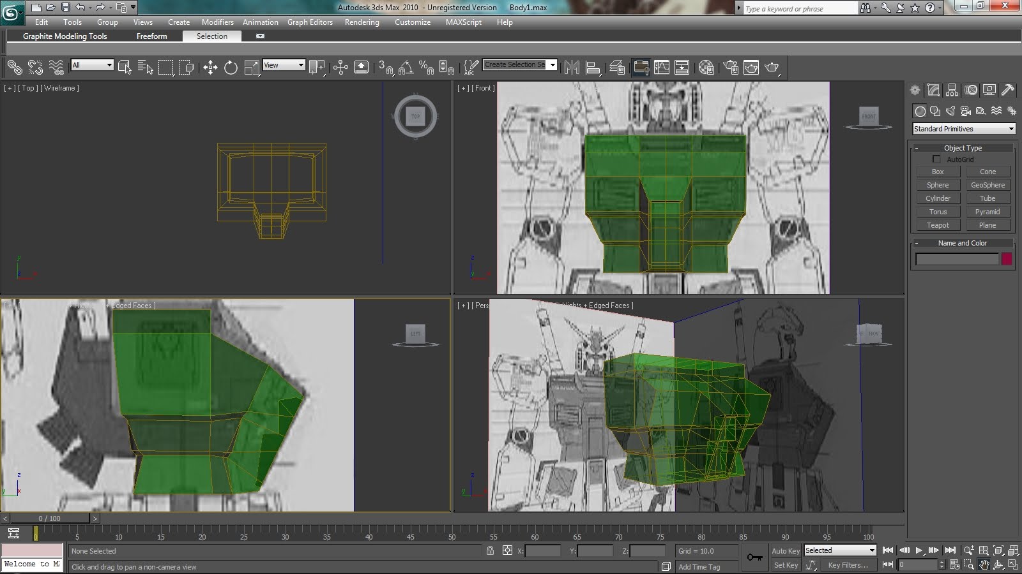Click the Mirror tool in main toolbar
The height and width of the screenshot is (574, 1022).
click(x=572, y=67)
